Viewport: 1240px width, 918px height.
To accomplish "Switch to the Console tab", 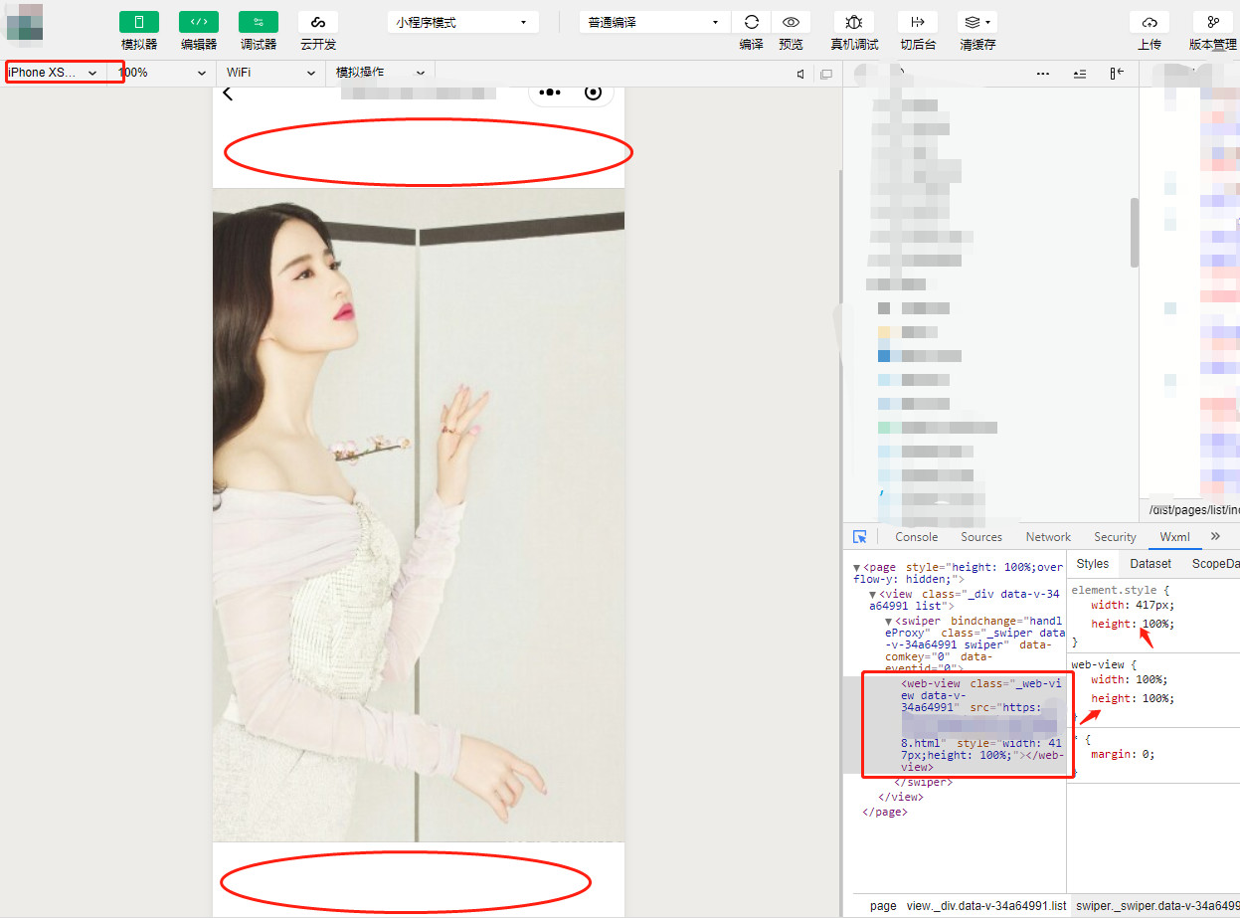I will click(x=916, y=537).
